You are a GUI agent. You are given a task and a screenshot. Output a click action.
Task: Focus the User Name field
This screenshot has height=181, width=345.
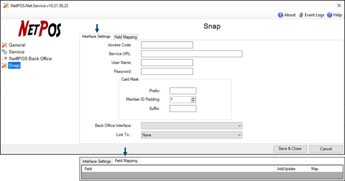coord(167,63)
